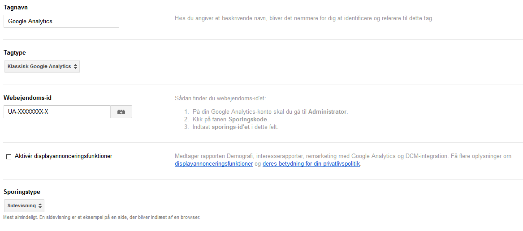
Task: Click the bold word Administrator in step 1
Action: [x=327, y=111]
